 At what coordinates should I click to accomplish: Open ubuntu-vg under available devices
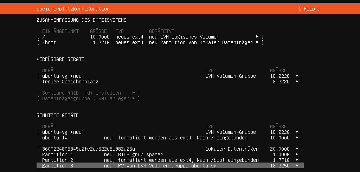170,76
